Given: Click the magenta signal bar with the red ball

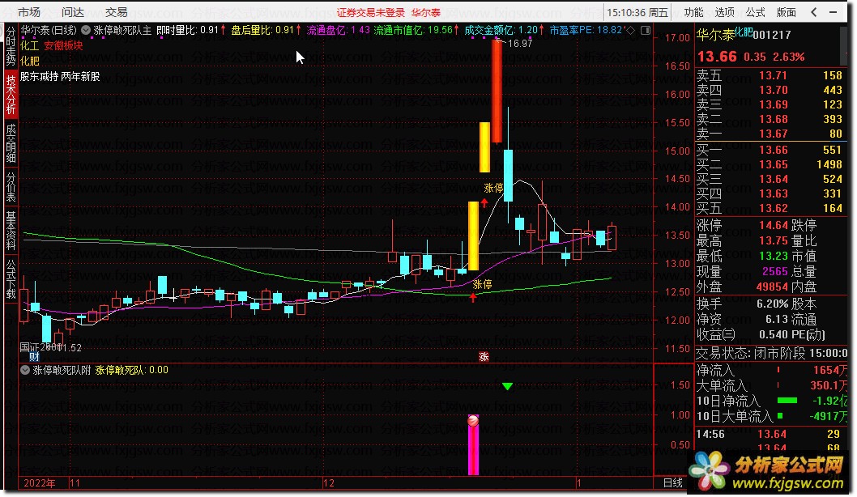Looking at the screenshot, I should [x=473, y=445].
